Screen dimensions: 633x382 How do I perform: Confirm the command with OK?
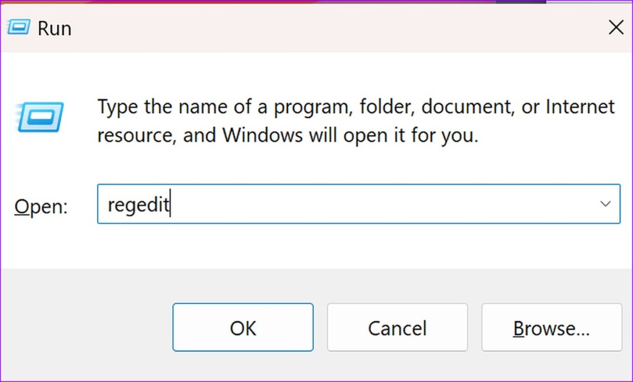click(242, 328)
